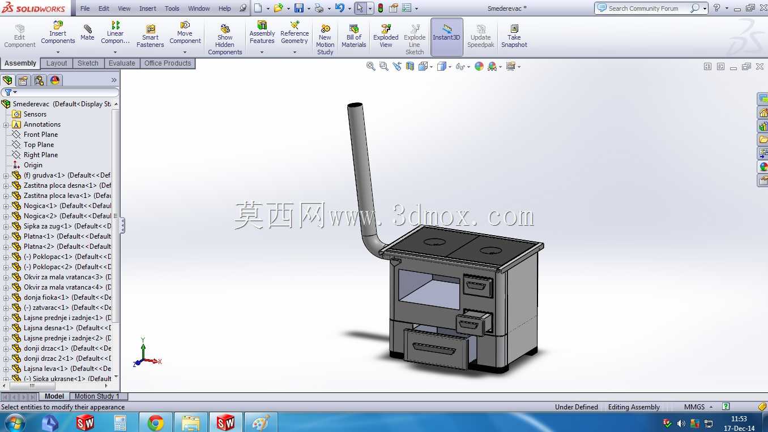
Task: Open the Motion Study 1 tab
Action: pyautogui.click(x=97, y=396)
